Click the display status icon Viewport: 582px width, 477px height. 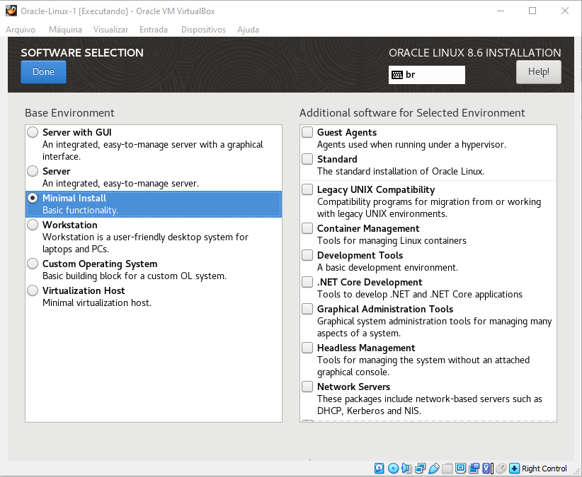tap(461, 469)
